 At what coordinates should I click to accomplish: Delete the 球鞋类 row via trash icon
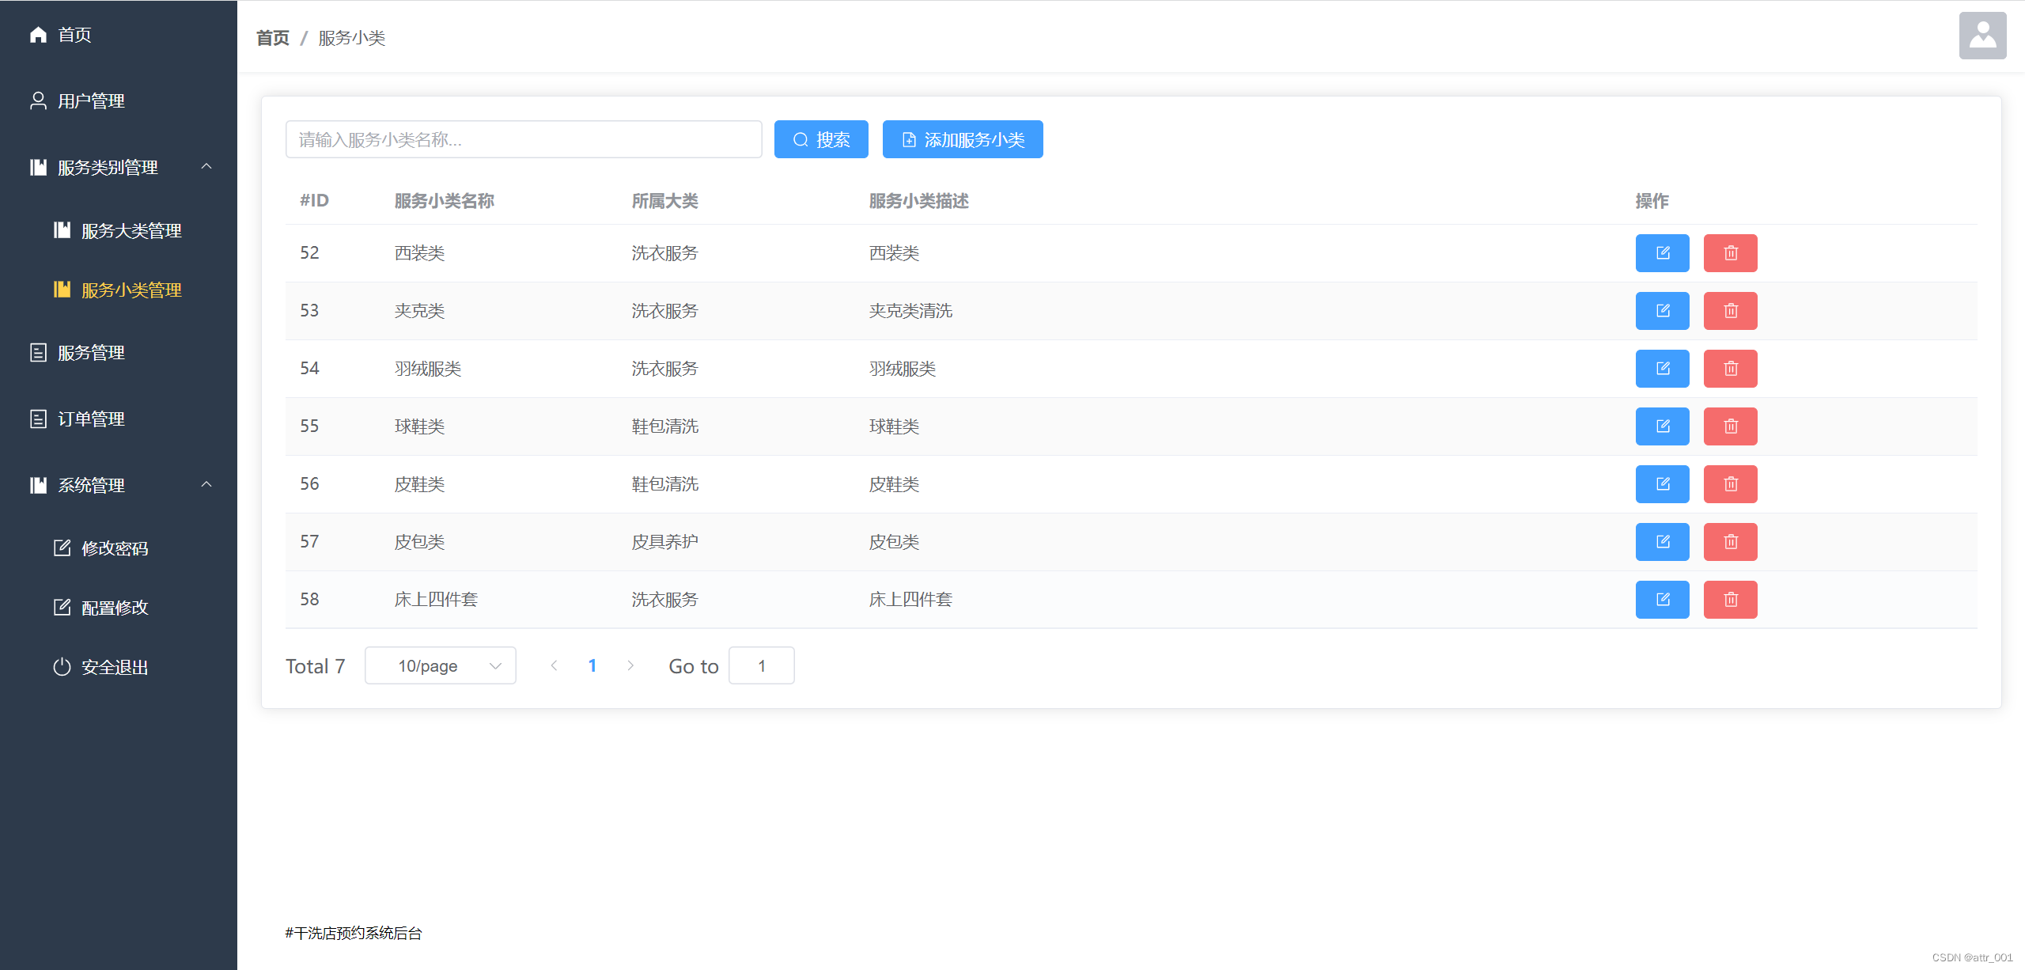(x=1730, y=426)
